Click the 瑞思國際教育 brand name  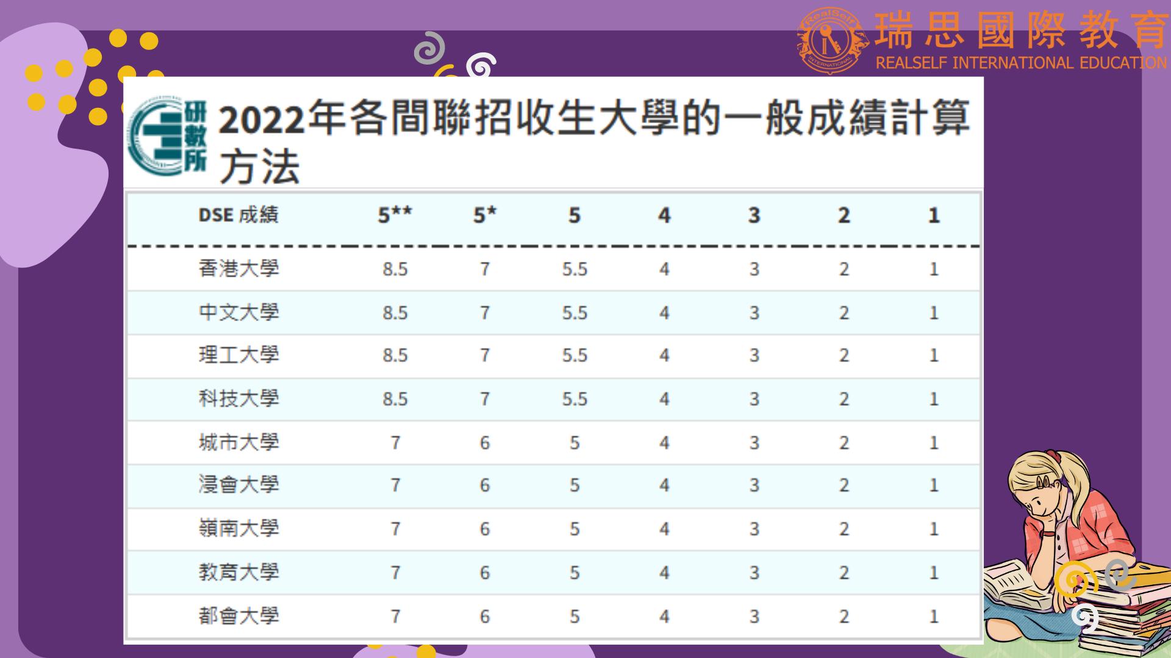click(x=1021, y=29)
